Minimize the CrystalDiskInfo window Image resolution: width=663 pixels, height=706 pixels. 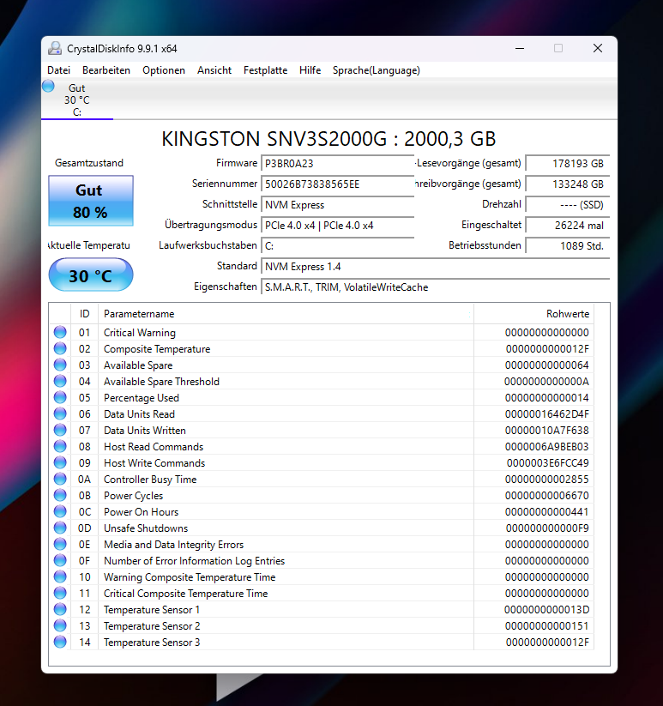[520, 48]
